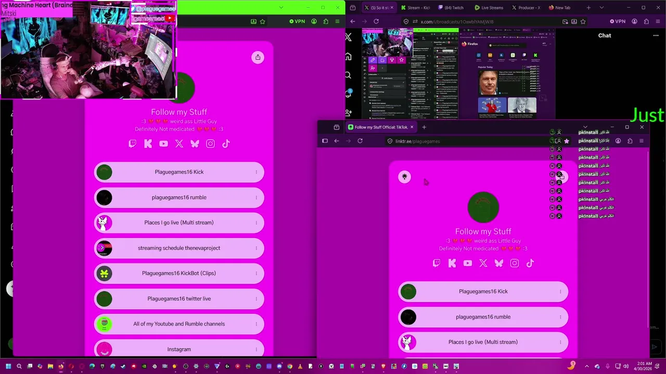This screenshot has height=374, width=666.
Task: Reload page in linktr.ee front window
Action: [x=360, y=141]
